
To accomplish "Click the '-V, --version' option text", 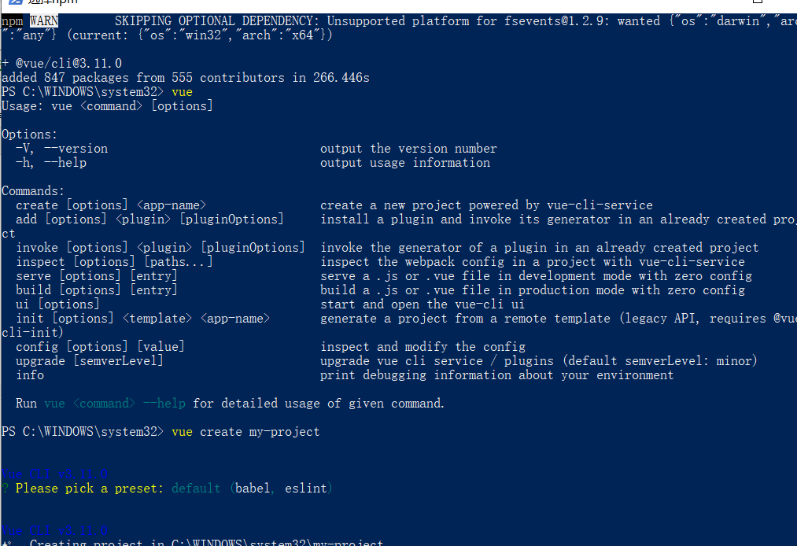I will point(61,149).
